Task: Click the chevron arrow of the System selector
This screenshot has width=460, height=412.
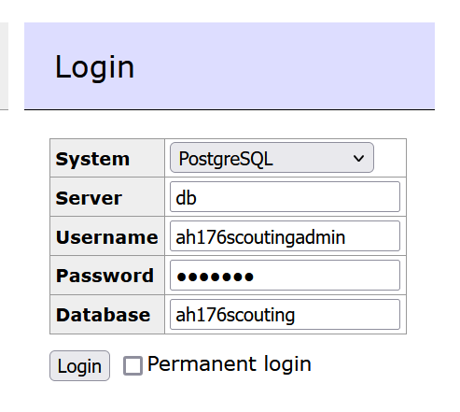Action: click(358, 158)
